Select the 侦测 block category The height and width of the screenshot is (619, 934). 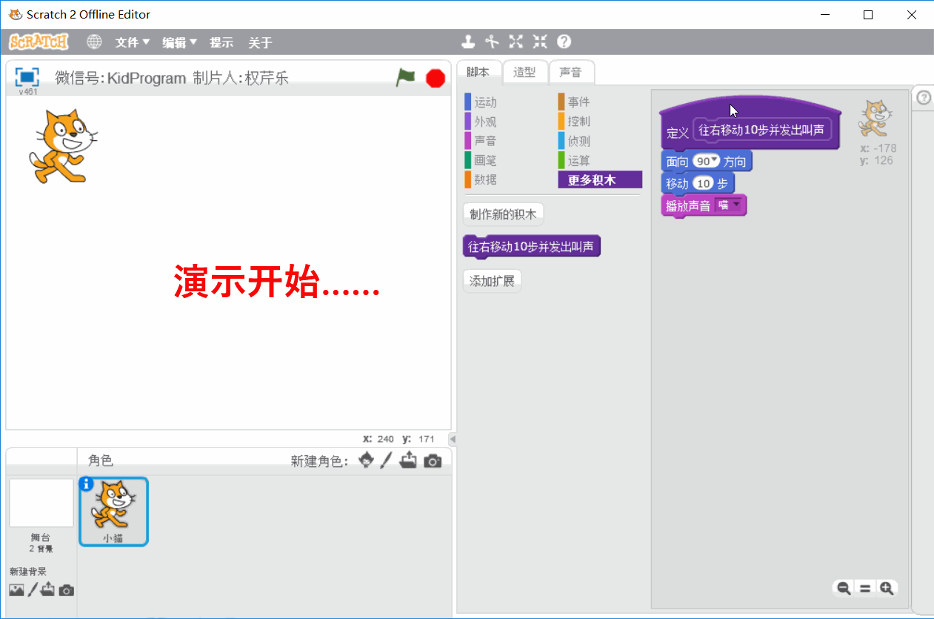600,141
